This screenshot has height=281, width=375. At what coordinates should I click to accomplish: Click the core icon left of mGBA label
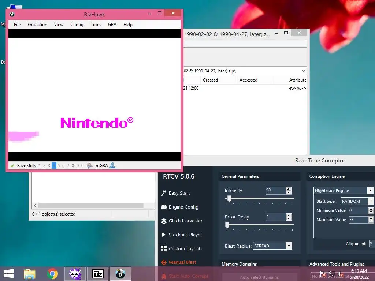click(90, 166)
